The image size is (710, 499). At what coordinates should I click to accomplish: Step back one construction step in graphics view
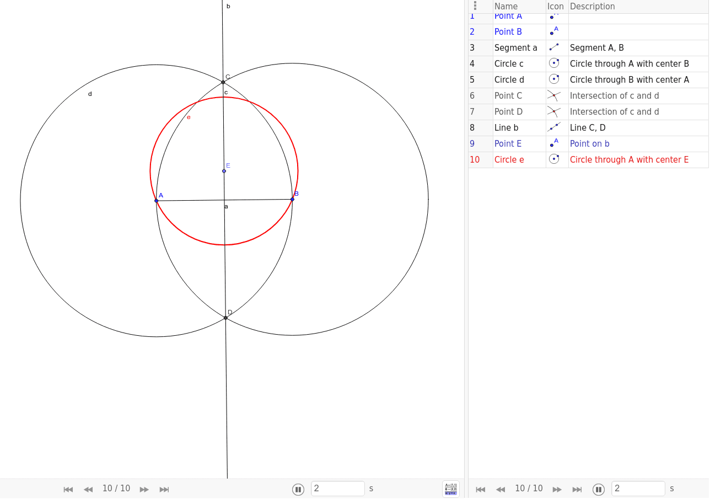tap(88, 489)
